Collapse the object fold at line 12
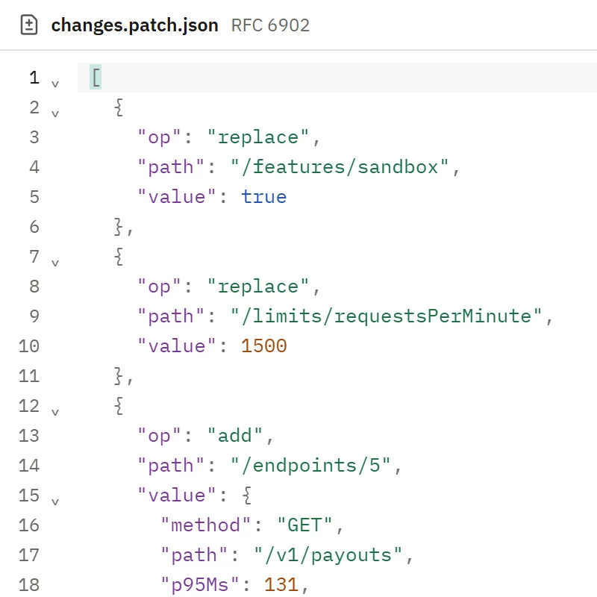This screenshot has height=597, width=597. coord(55,412)
